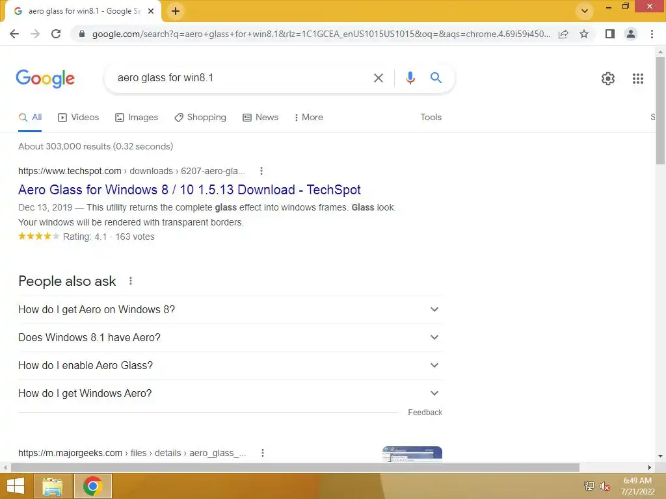This screenshot has width=666, height=499.
Task: Go to Google homepage via logo
Action: coord(46,79)
